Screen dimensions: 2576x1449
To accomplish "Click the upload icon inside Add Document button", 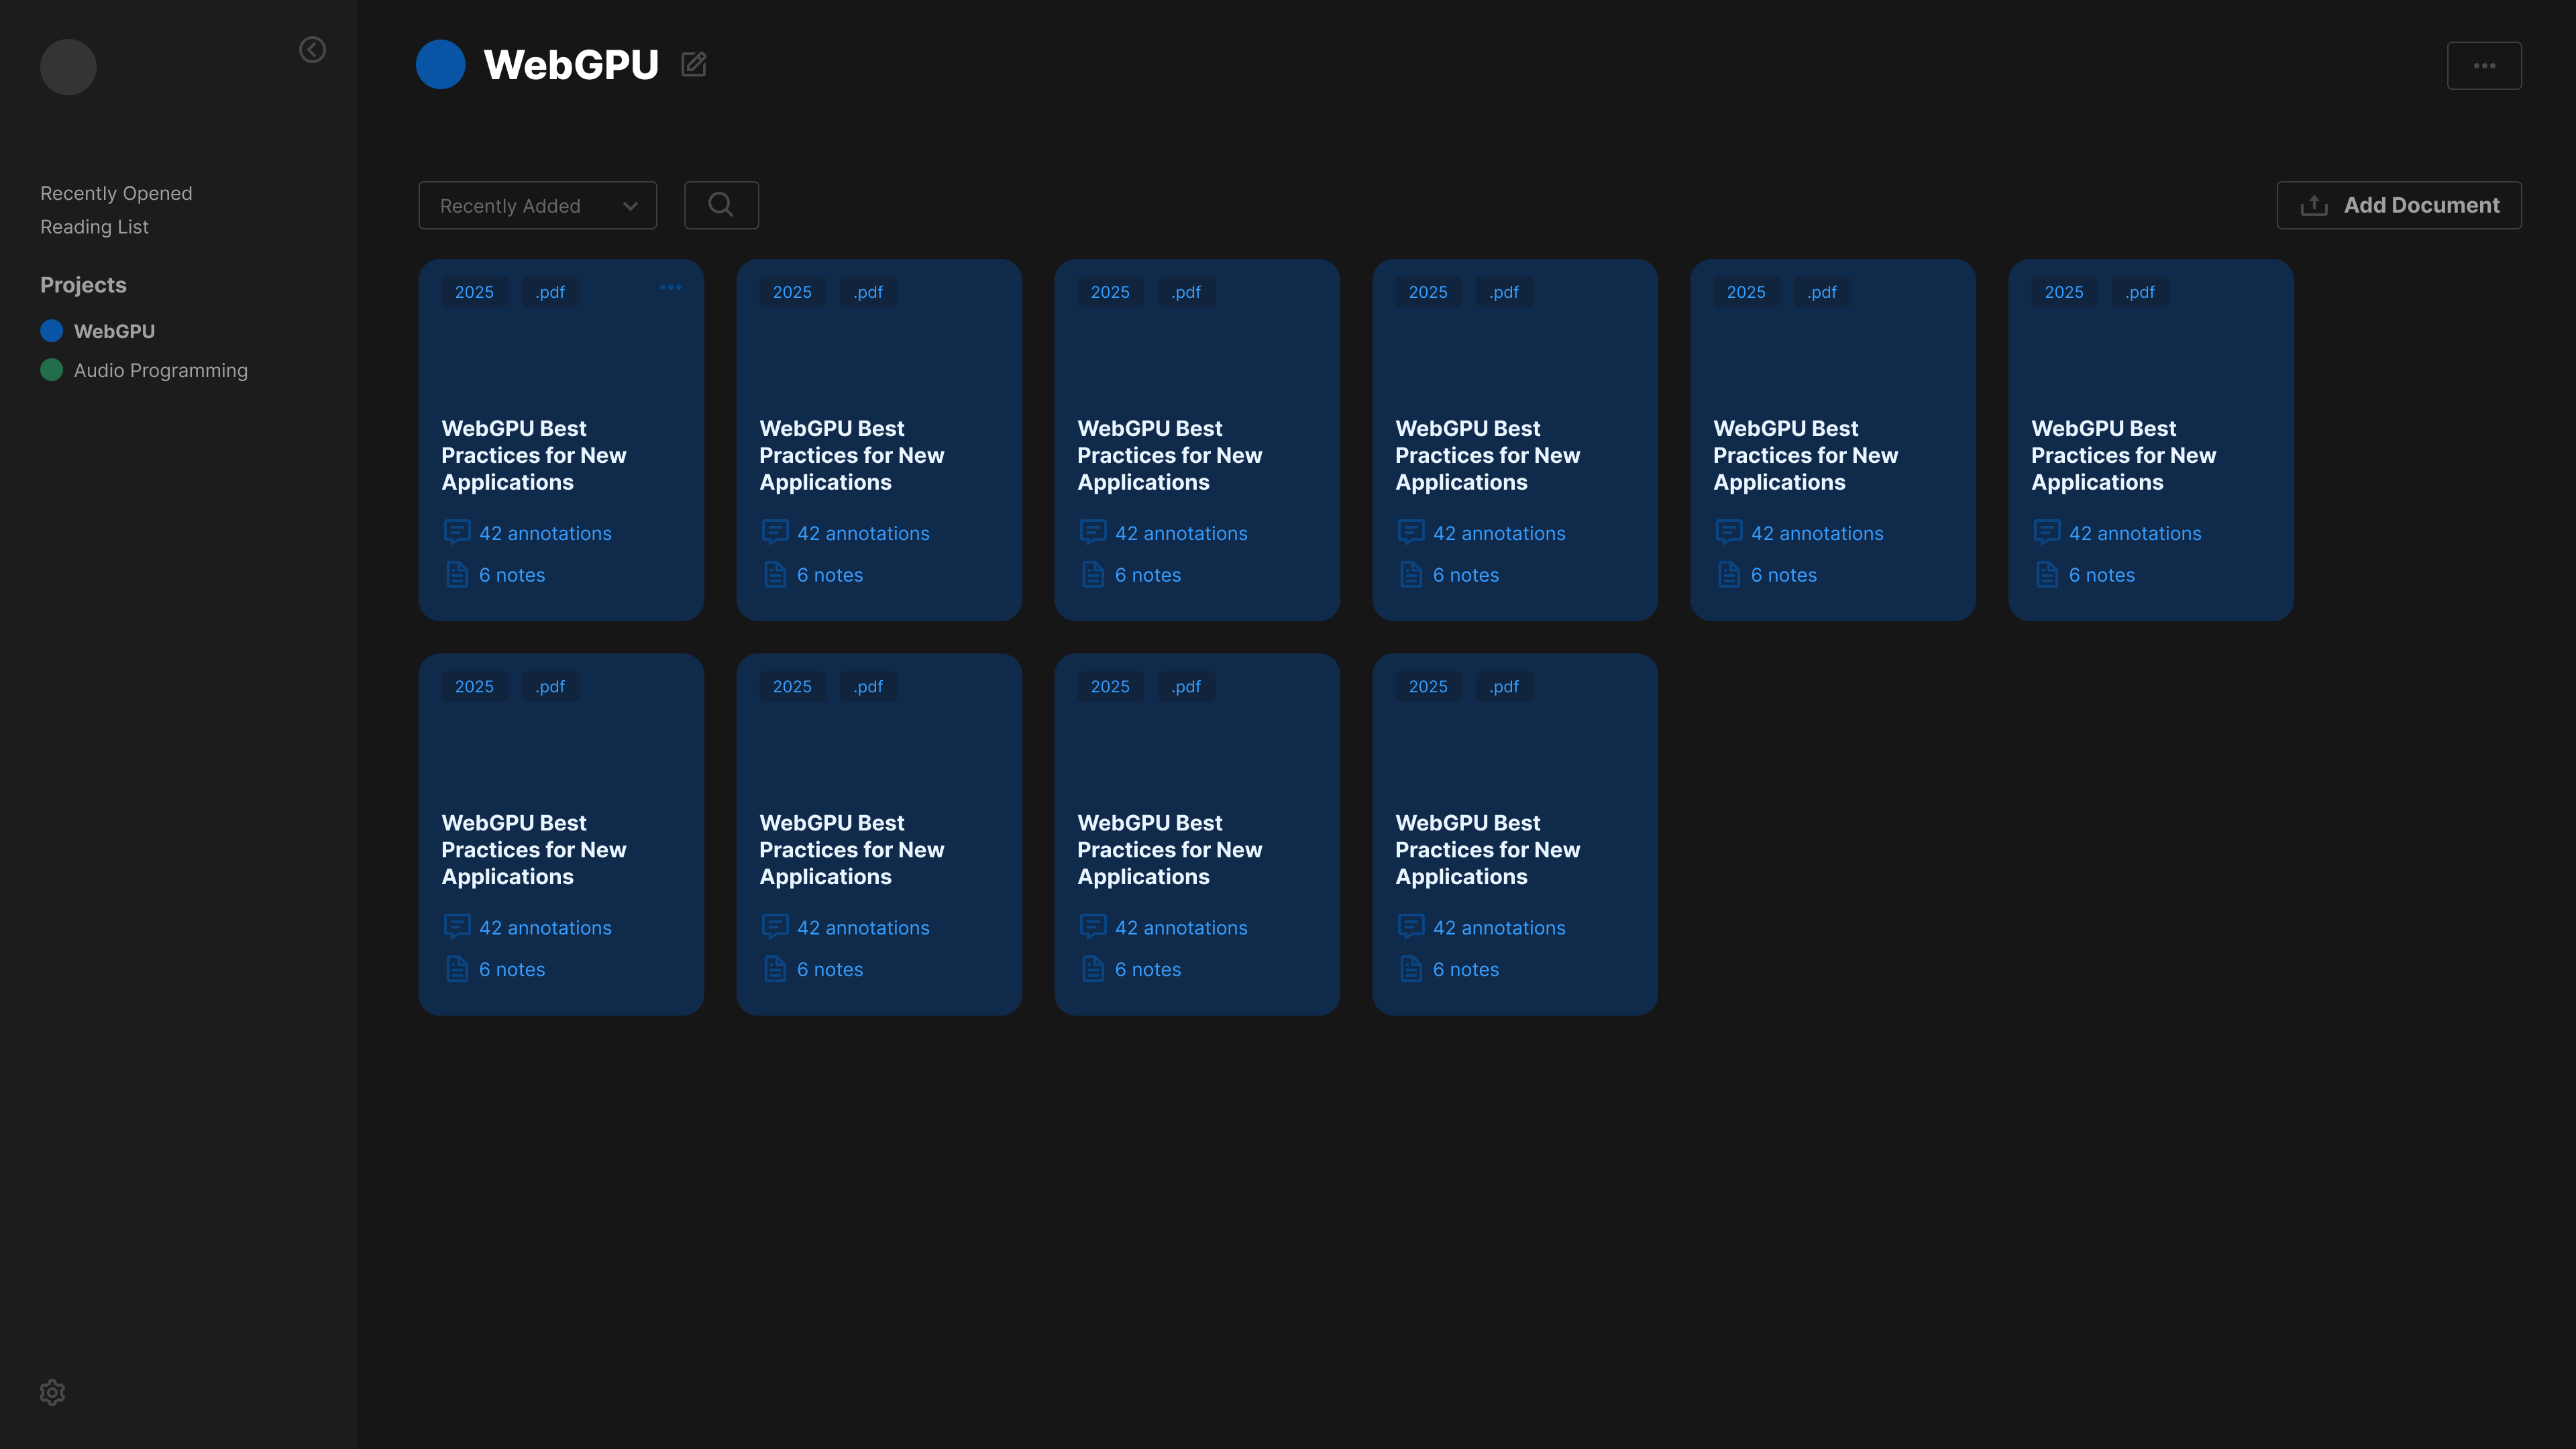I will [2314, 204].
